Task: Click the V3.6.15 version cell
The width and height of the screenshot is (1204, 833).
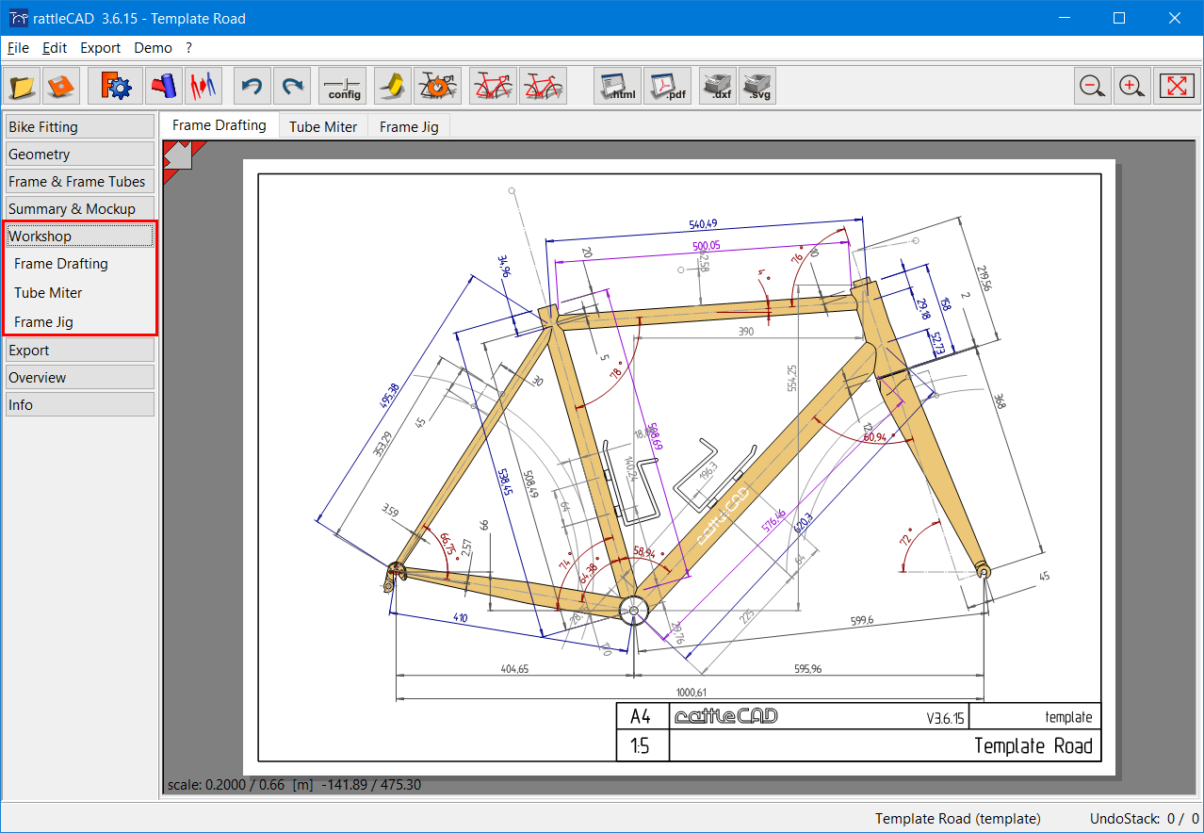Action: click(945, 718)
